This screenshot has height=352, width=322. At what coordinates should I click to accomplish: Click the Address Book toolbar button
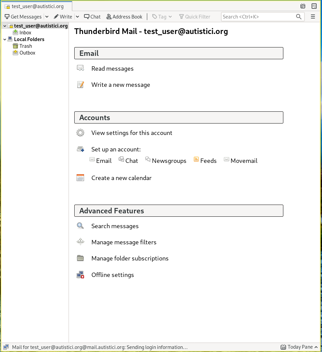click(124, 16)
